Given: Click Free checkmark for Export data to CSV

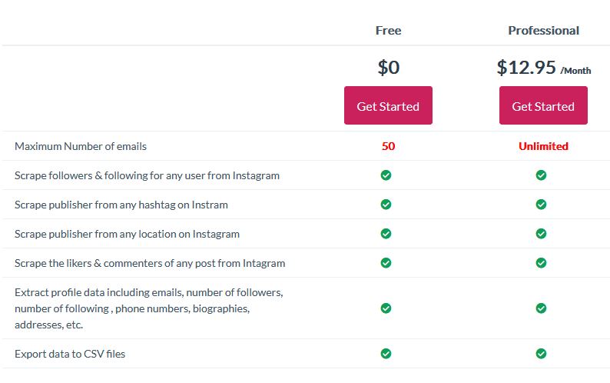Looking at the screenshot, I should (x=386, y=354).
